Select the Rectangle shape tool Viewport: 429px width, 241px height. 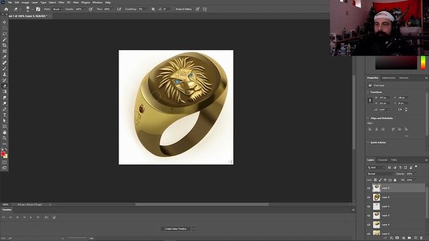coord(5,127)
